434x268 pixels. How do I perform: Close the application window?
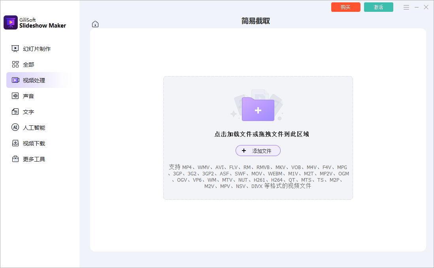426,7
